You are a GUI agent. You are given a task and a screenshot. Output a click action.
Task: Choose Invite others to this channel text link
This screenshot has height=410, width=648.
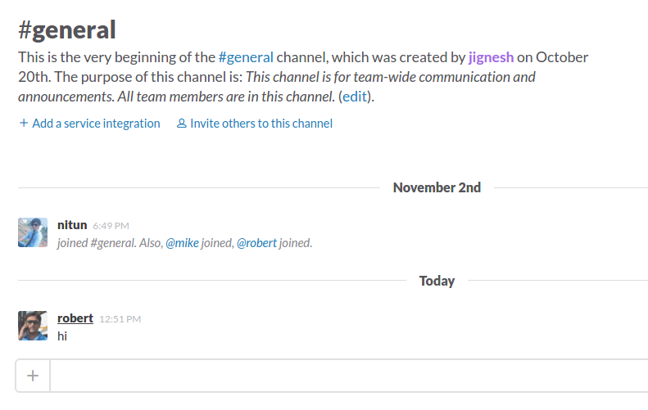coord(261,124)
